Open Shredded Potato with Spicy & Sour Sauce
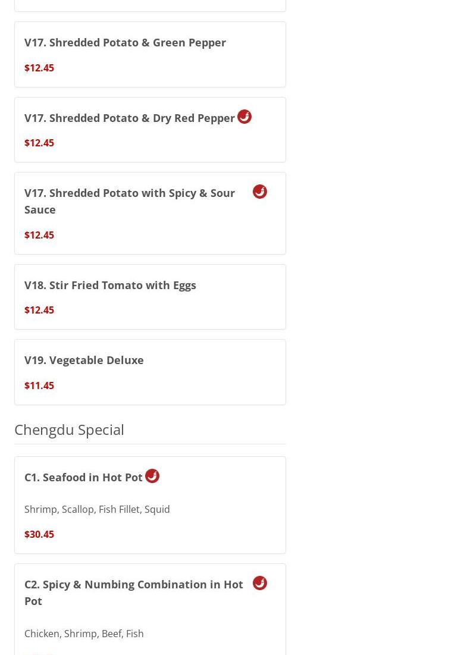458x655 pixels. [x=130, y=201]
